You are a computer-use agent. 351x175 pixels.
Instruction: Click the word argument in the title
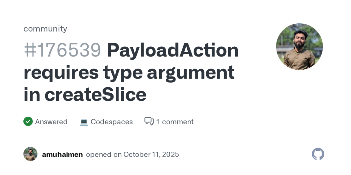click(x=191, y=72)
